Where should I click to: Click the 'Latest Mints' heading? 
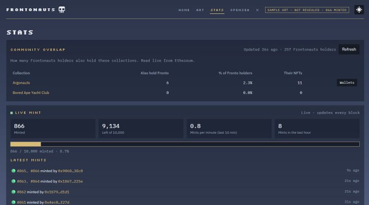(28, 160)
